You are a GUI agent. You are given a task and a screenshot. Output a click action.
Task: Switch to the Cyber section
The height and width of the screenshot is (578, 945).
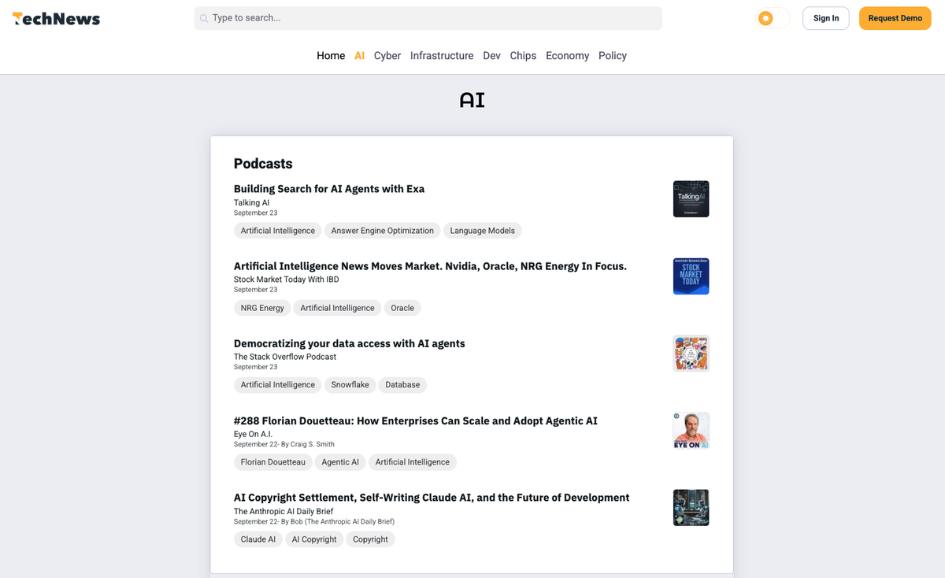click(387, 55)
